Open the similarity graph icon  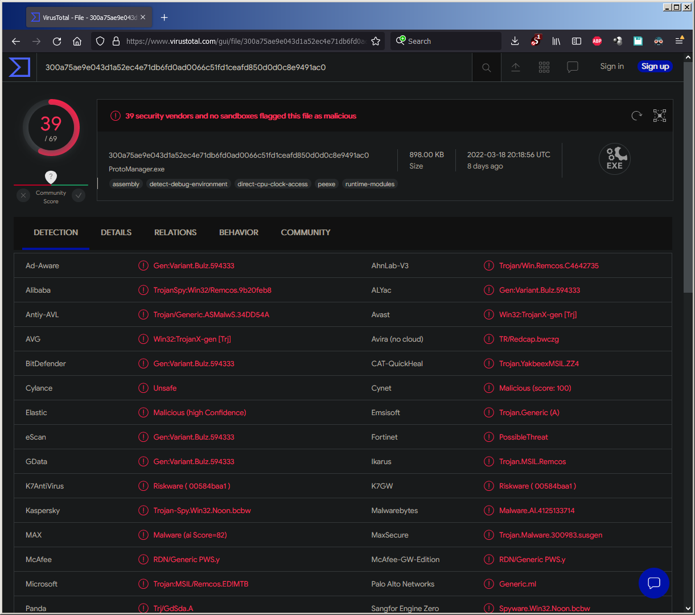pyautogui.click(x=660, y=116)
